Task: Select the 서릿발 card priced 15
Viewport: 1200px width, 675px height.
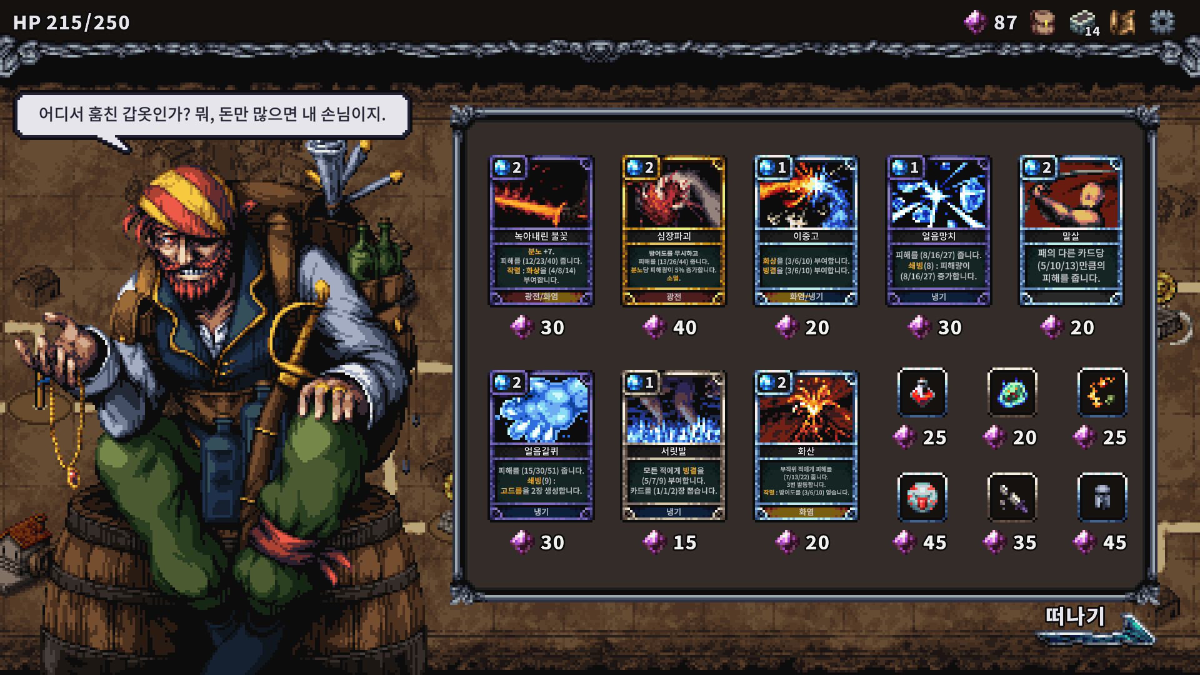Action: point(673,446)
